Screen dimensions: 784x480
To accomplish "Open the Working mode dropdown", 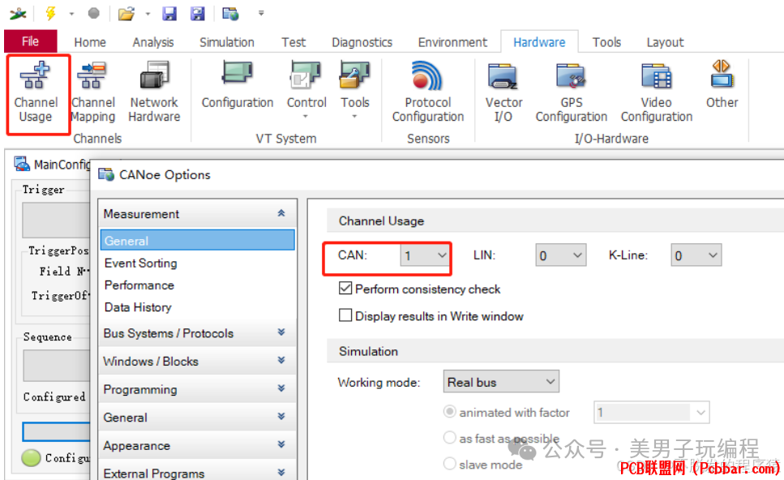I will pos(501,382).
